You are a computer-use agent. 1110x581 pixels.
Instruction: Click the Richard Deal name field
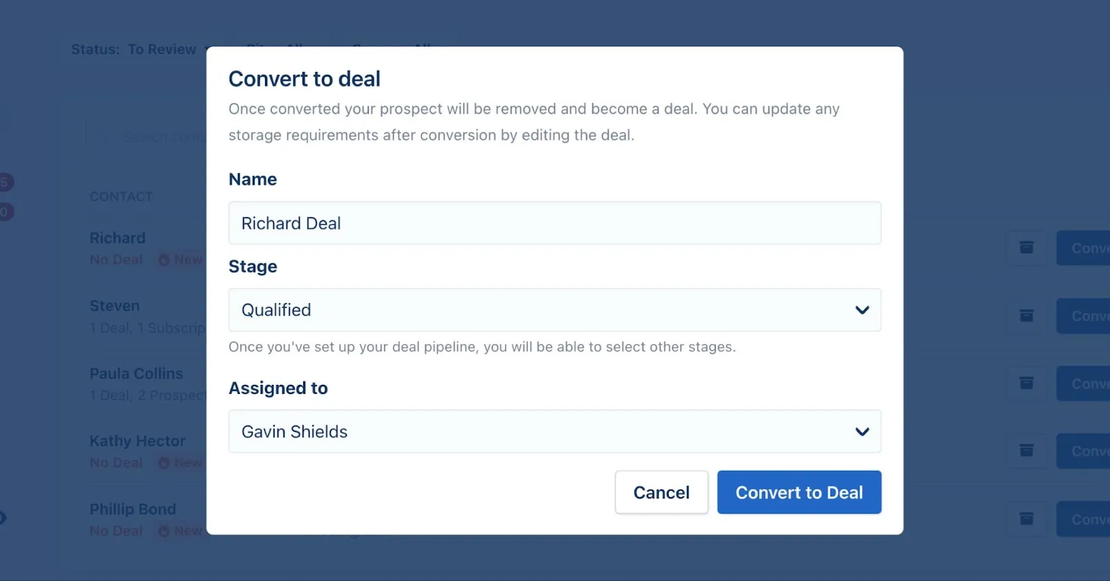tap(554, 223)
